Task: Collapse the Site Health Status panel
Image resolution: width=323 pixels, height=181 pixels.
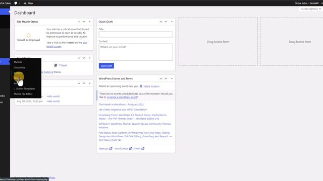Action: coord(90,22)
